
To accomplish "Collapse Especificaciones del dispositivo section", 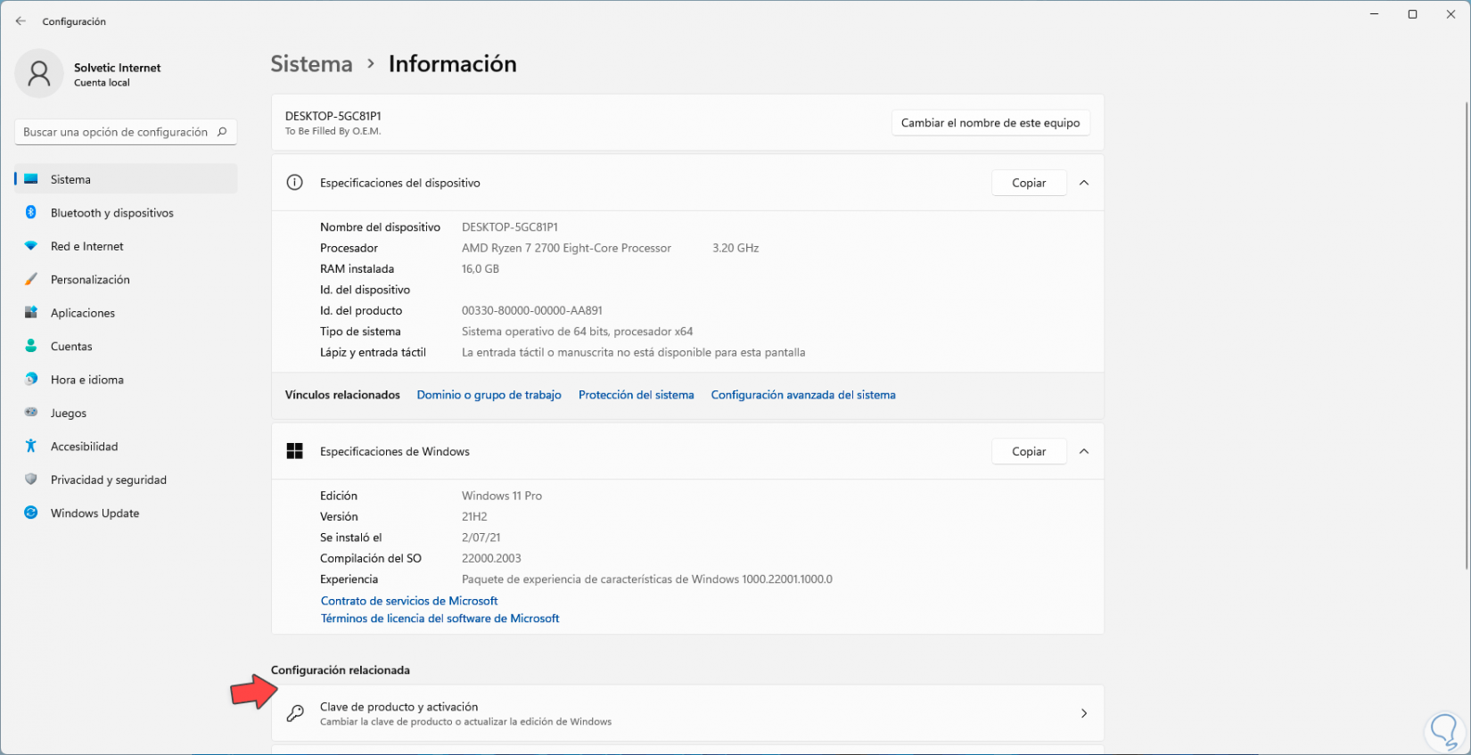I will pyautogui.click(x=1084, y=183).
